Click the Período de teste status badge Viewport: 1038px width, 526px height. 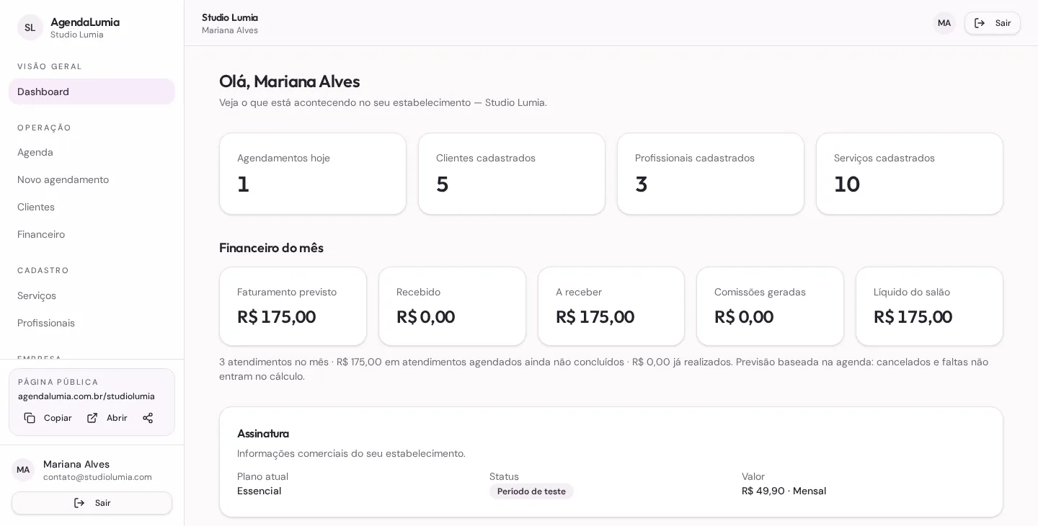click(531, 491)
